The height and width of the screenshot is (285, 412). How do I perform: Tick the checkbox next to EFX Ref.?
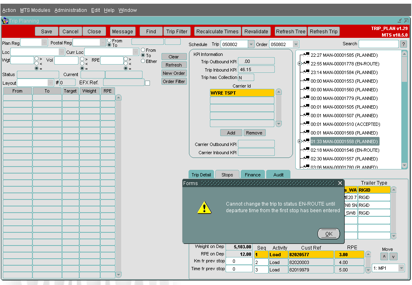point(147,83)
